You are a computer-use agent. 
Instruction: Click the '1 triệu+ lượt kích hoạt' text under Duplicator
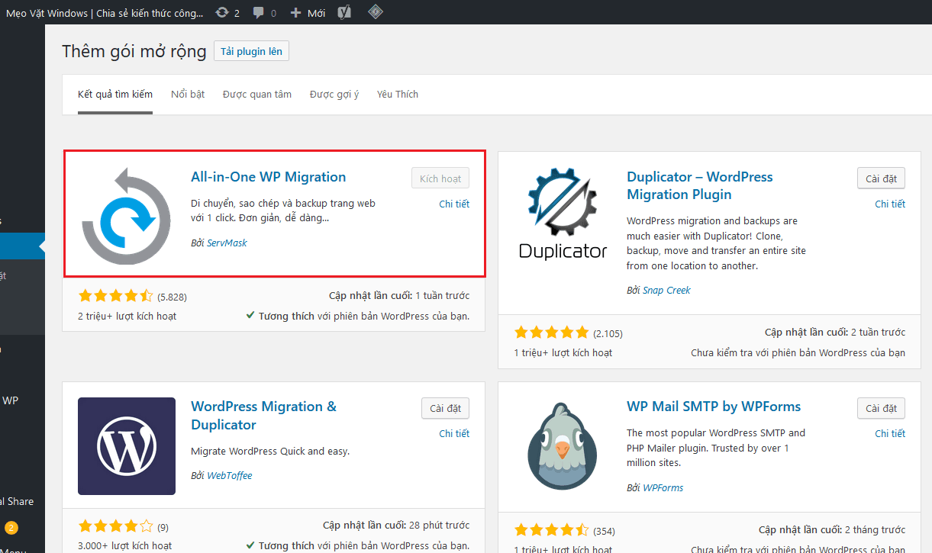pyautogui.click(x=563, y=352)
